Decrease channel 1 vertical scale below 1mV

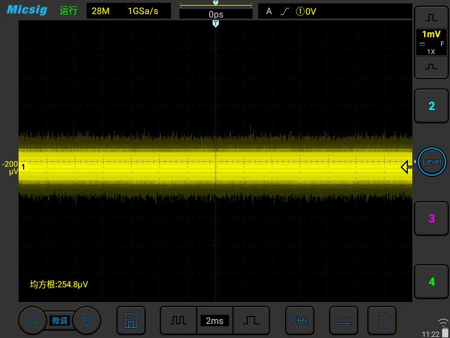point(431,67)
